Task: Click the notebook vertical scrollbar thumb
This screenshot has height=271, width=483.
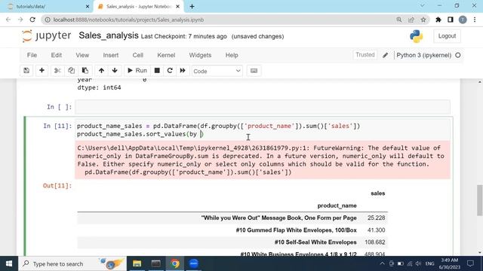Action: coord(480,200)
